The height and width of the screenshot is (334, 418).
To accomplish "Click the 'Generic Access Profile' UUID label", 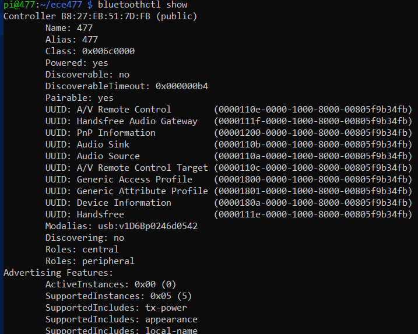I will pyautogui.click(x=135, y=180).
